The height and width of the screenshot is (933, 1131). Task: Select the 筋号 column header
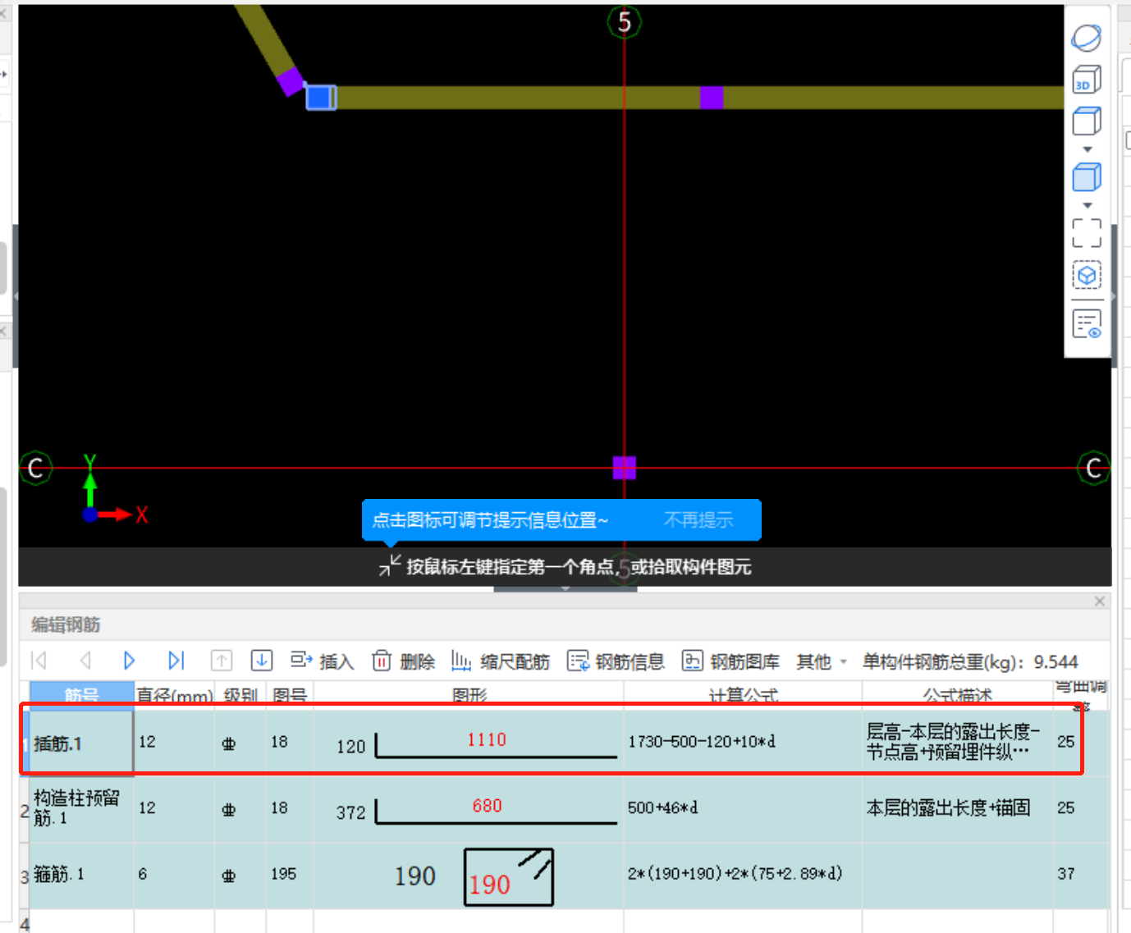coord(82,695)
